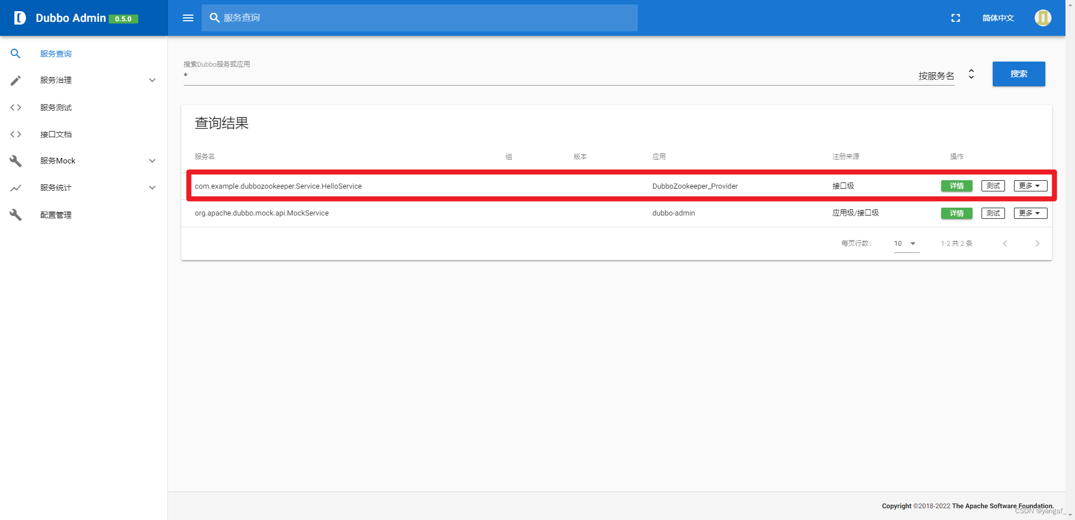Go to previous results page arrow
The height and width of the screenshot is (520, 1075).
1005,243
